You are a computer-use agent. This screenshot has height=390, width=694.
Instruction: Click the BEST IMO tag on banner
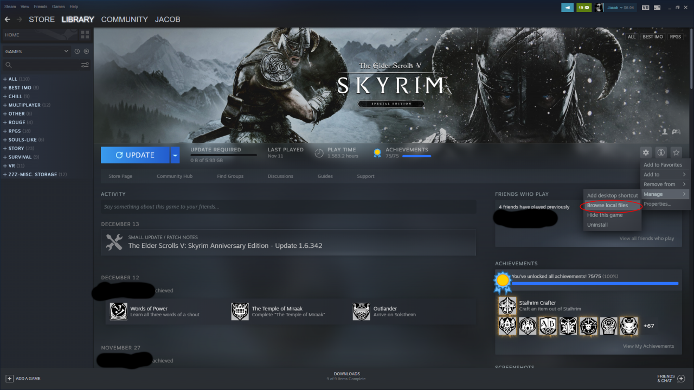click(653, 37)
